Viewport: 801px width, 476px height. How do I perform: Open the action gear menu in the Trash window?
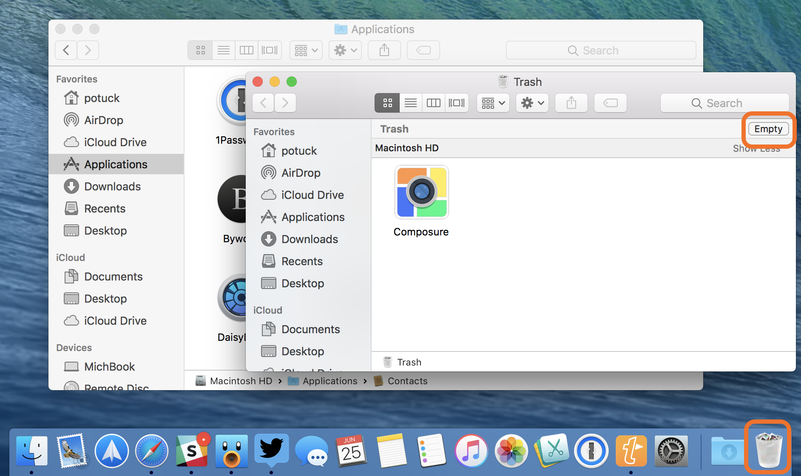532,102
